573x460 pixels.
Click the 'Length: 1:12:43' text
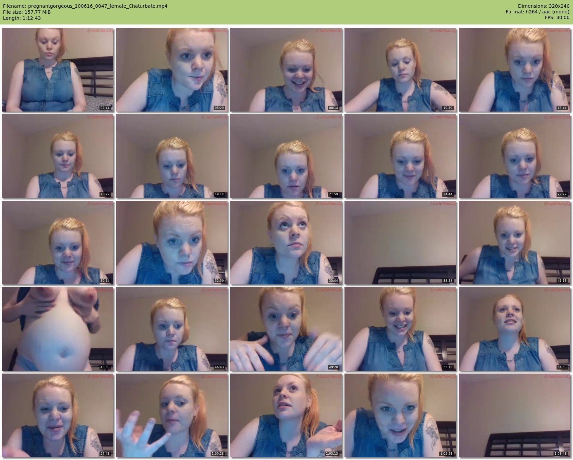coord(22,18)
